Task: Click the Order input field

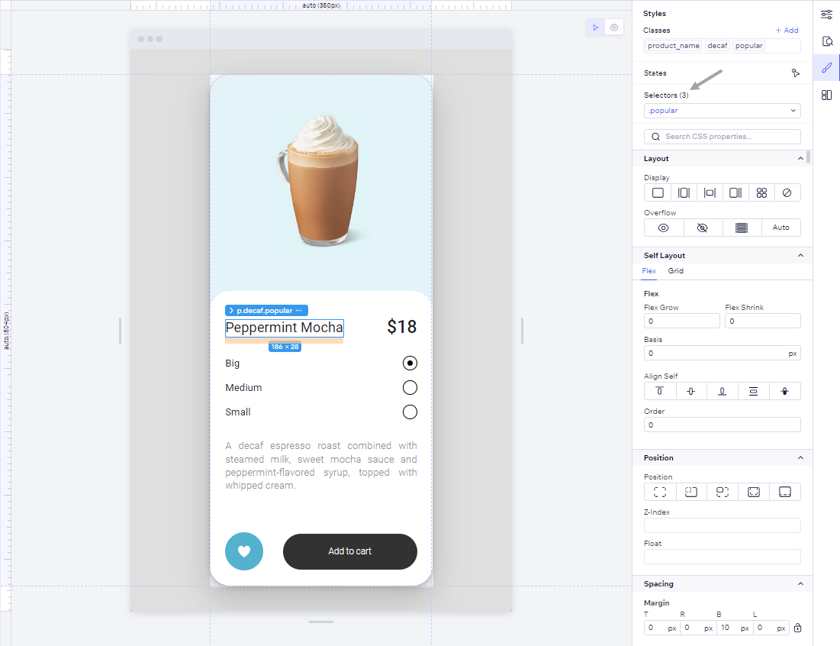Action: pos(723,425)
